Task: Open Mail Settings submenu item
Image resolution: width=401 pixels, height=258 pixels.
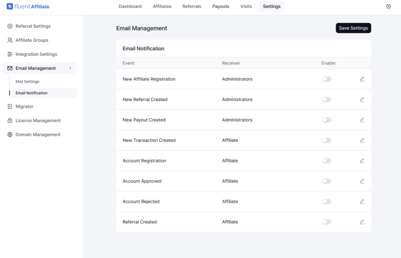Action: click(27, 82)
